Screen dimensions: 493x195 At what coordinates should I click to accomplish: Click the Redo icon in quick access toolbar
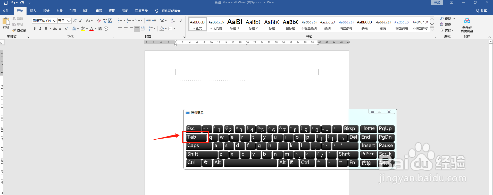(22, 3)
